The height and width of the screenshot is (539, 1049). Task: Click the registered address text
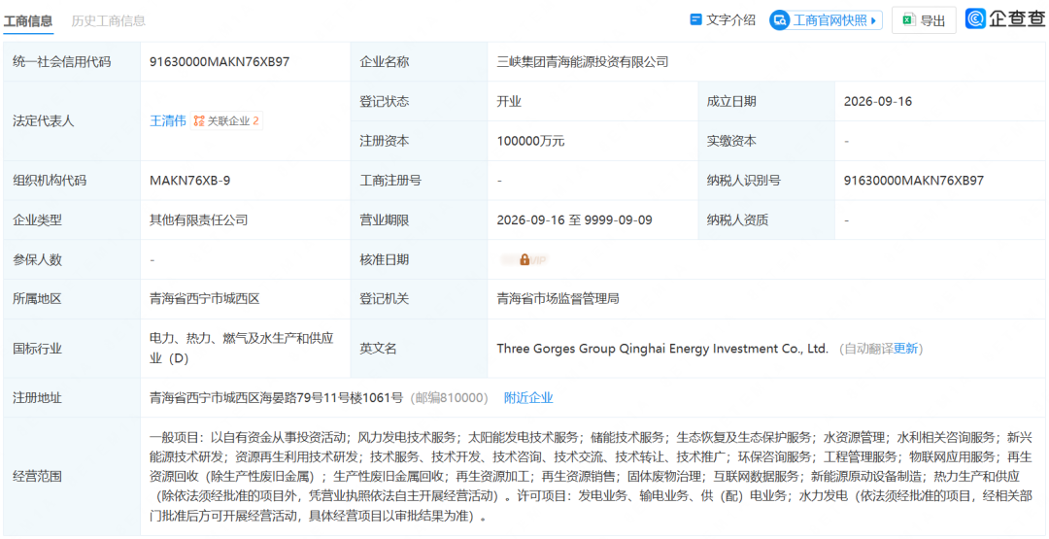point(276,398)
